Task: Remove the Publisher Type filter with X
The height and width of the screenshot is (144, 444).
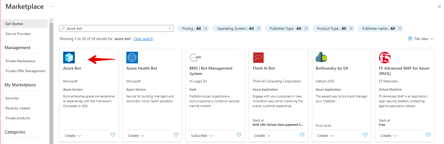Action: (306, 28)
